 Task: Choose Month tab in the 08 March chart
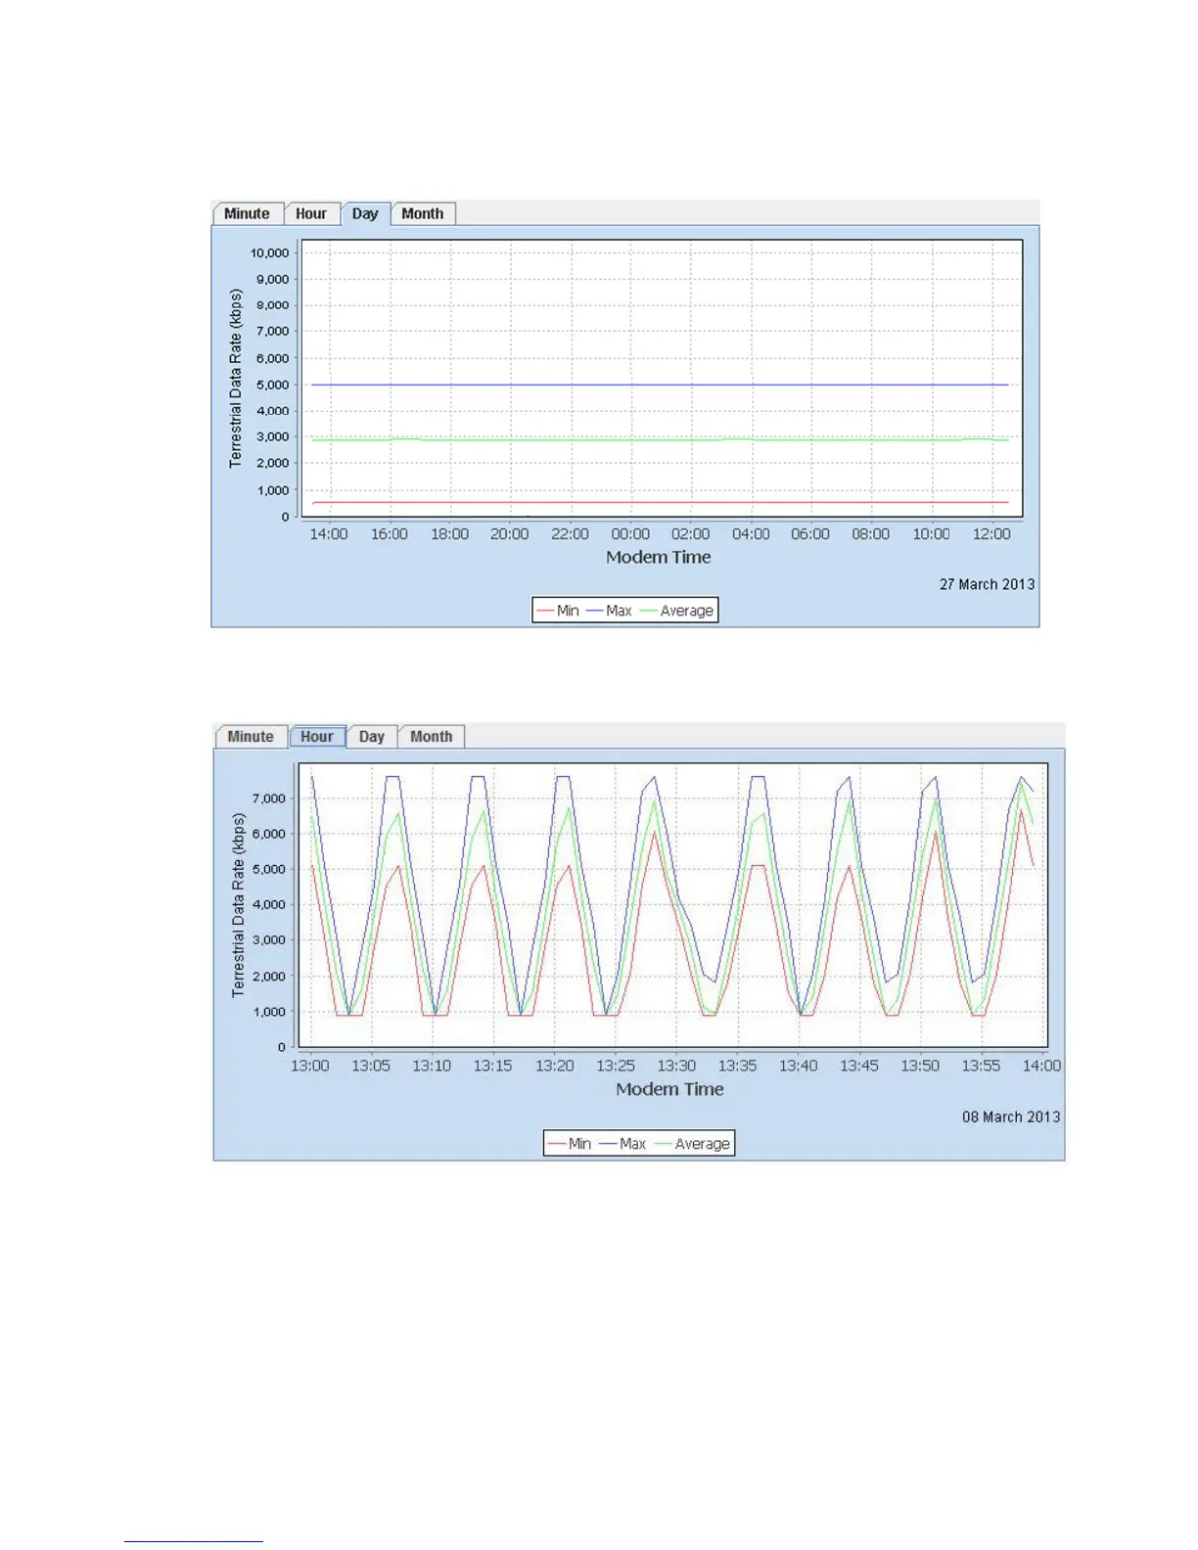click(431, 737)
